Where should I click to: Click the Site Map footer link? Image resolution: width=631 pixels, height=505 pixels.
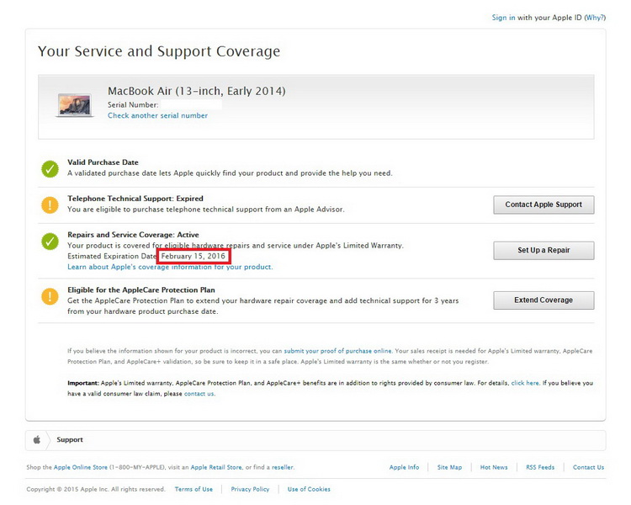449,467
